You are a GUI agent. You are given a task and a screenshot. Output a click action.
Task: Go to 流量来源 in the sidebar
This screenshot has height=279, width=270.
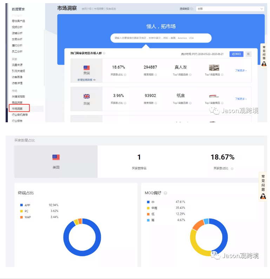18,65
